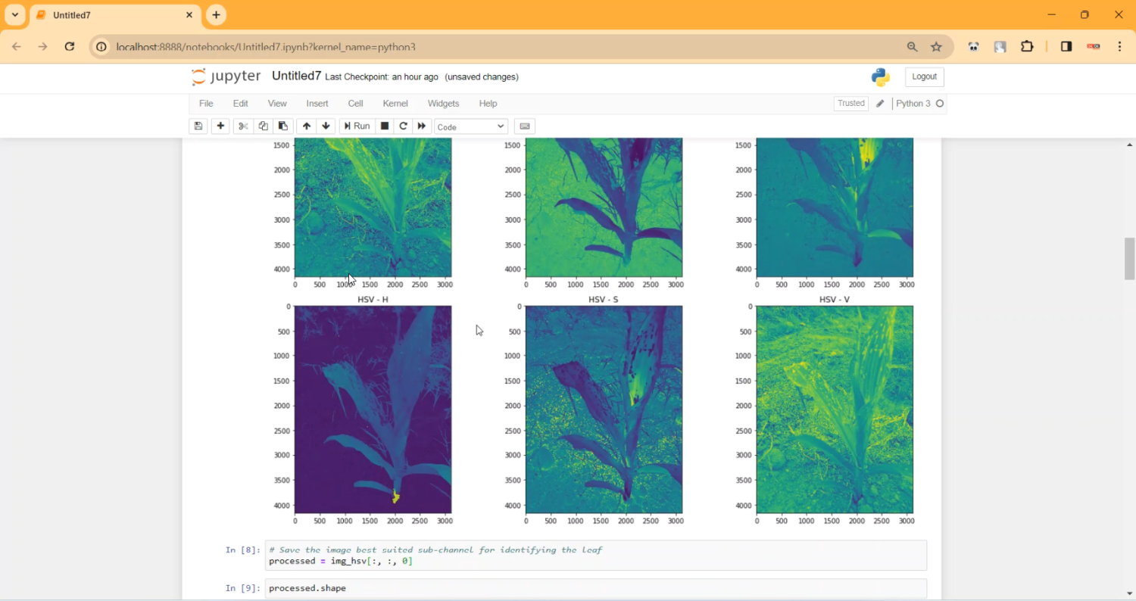
Task: Save the notebook with the floppy disk icon
Action: coord(198,126)
